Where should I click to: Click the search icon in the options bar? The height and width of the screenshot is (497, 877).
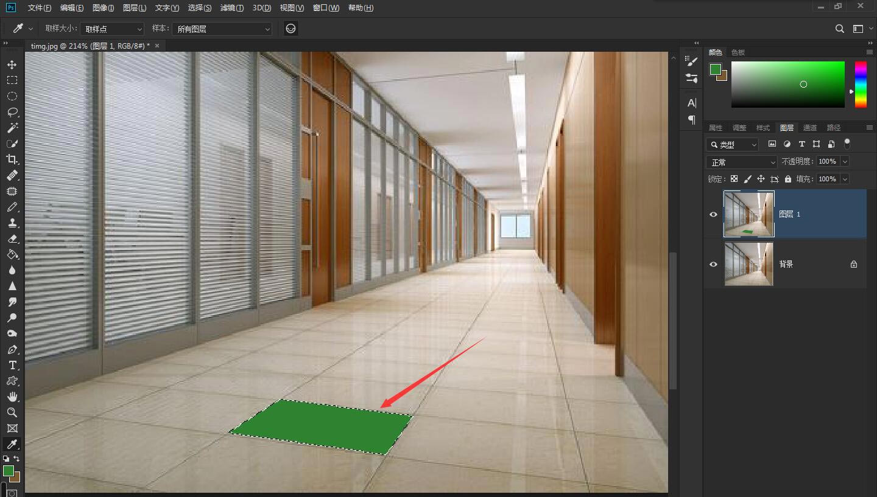tap(840, 29)
